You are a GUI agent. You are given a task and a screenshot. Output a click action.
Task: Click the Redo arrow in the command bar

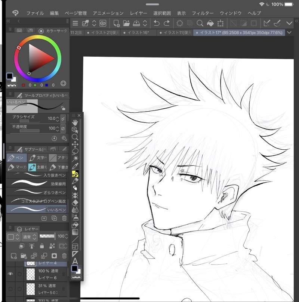coord(167,23)
